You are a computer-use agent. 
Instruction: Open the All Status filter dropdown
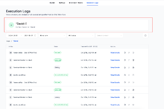tap(81, 36)
